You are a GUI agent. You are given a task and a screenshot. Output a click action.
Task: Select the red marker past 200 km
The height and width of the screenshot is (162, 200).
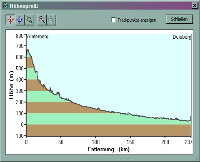[x=169, y=119]
